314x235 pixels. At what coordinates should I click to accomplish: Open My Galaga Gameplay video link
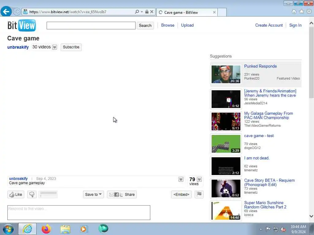269,115
